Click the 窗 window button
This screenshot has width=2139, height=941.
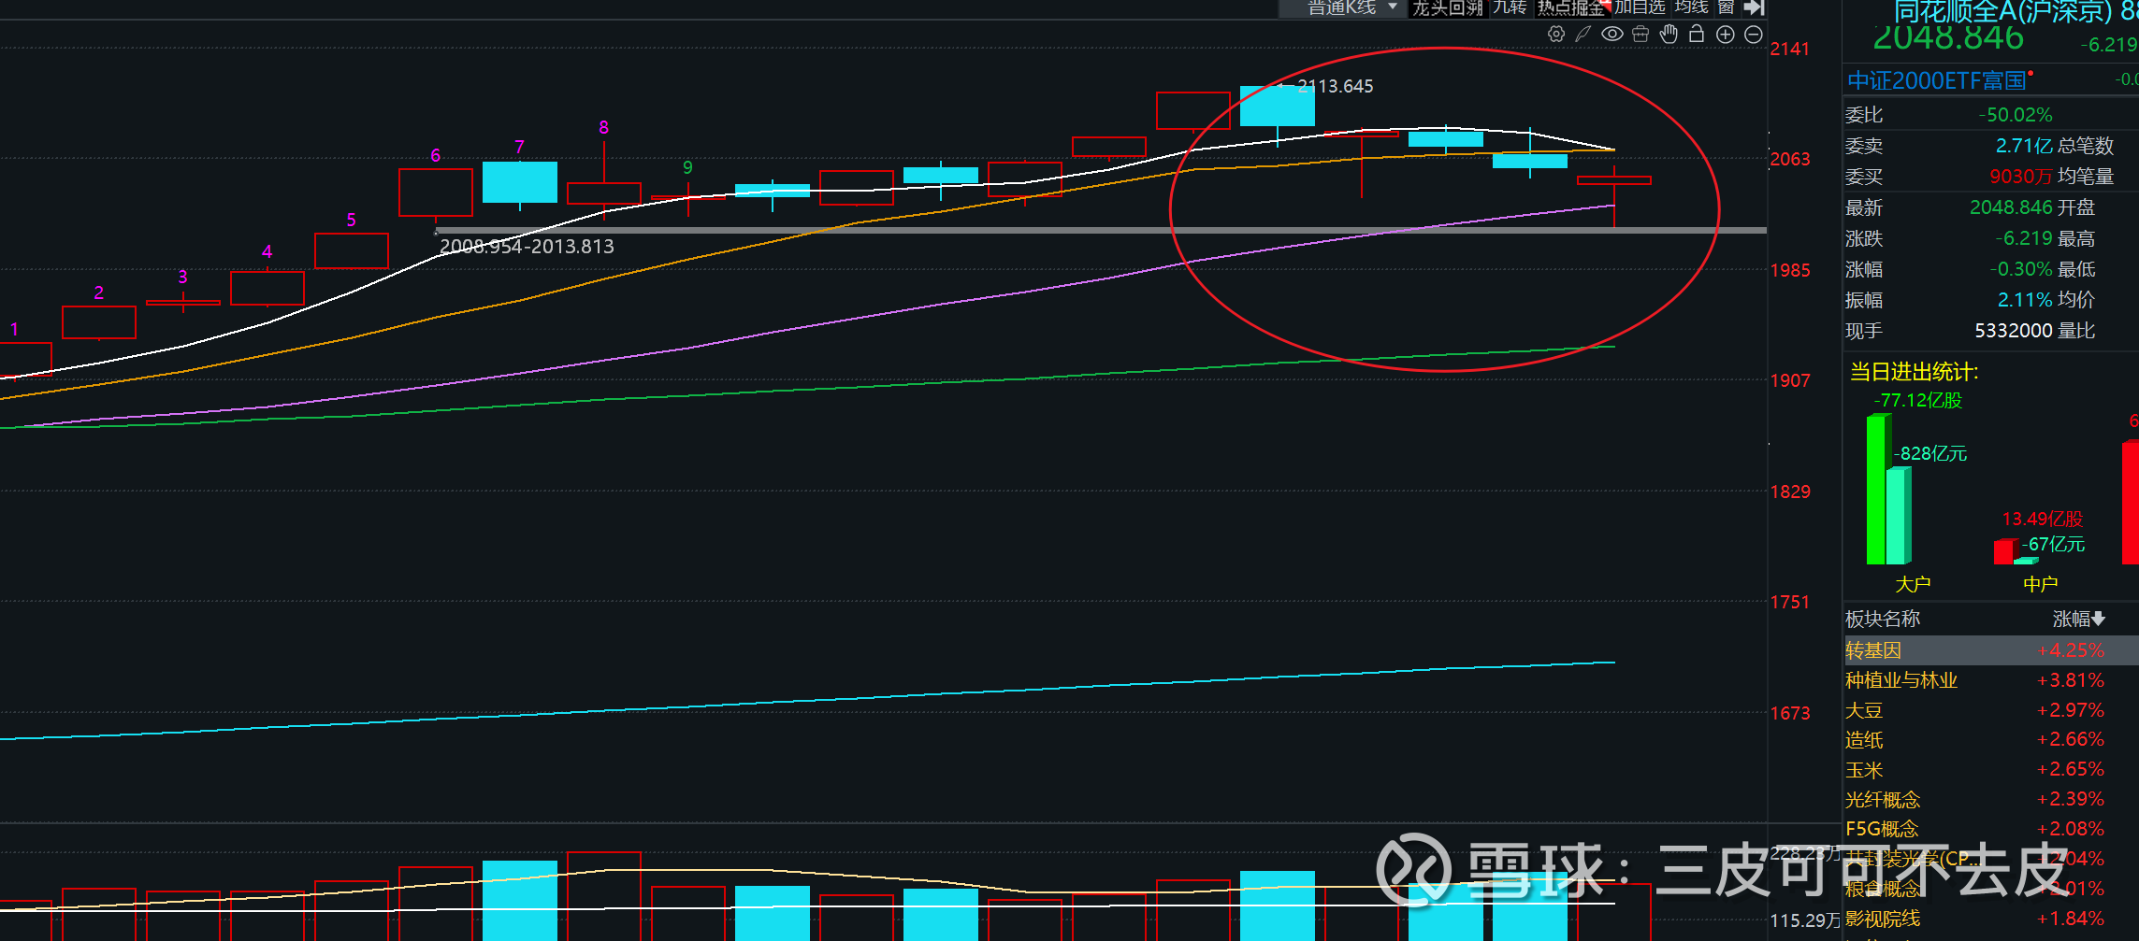click(x=1727, y=7)
